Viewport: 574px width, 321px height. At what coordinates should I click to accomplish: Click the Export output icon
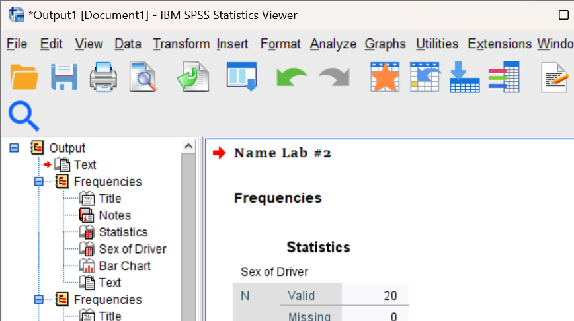pos(193,77)
